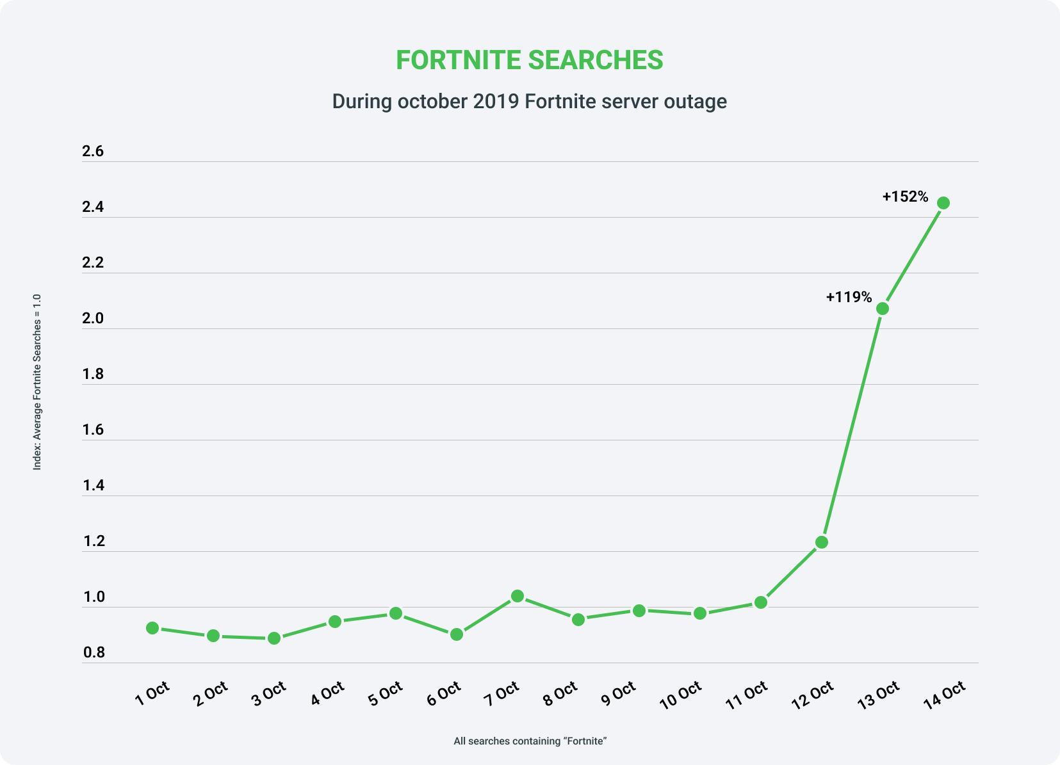This screenshot has height=765, width=1060.
Task: Select the 5 Oct x-axis label
Action: point(385,694)
